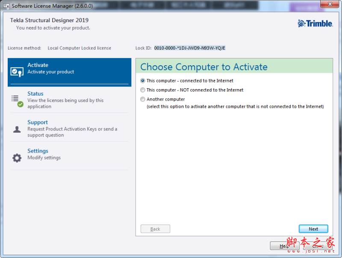Click the Help button
The width and height of the screenshot is (342, 258).
[284, 246]
